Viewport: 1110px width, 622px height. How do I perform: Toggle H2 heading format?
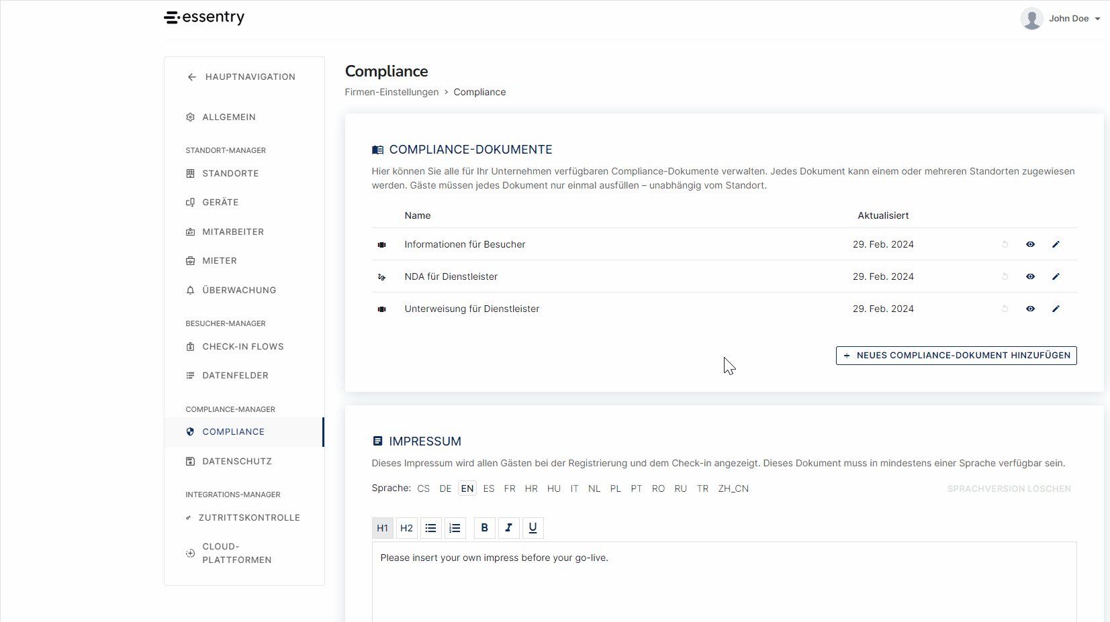click(407, 529)
